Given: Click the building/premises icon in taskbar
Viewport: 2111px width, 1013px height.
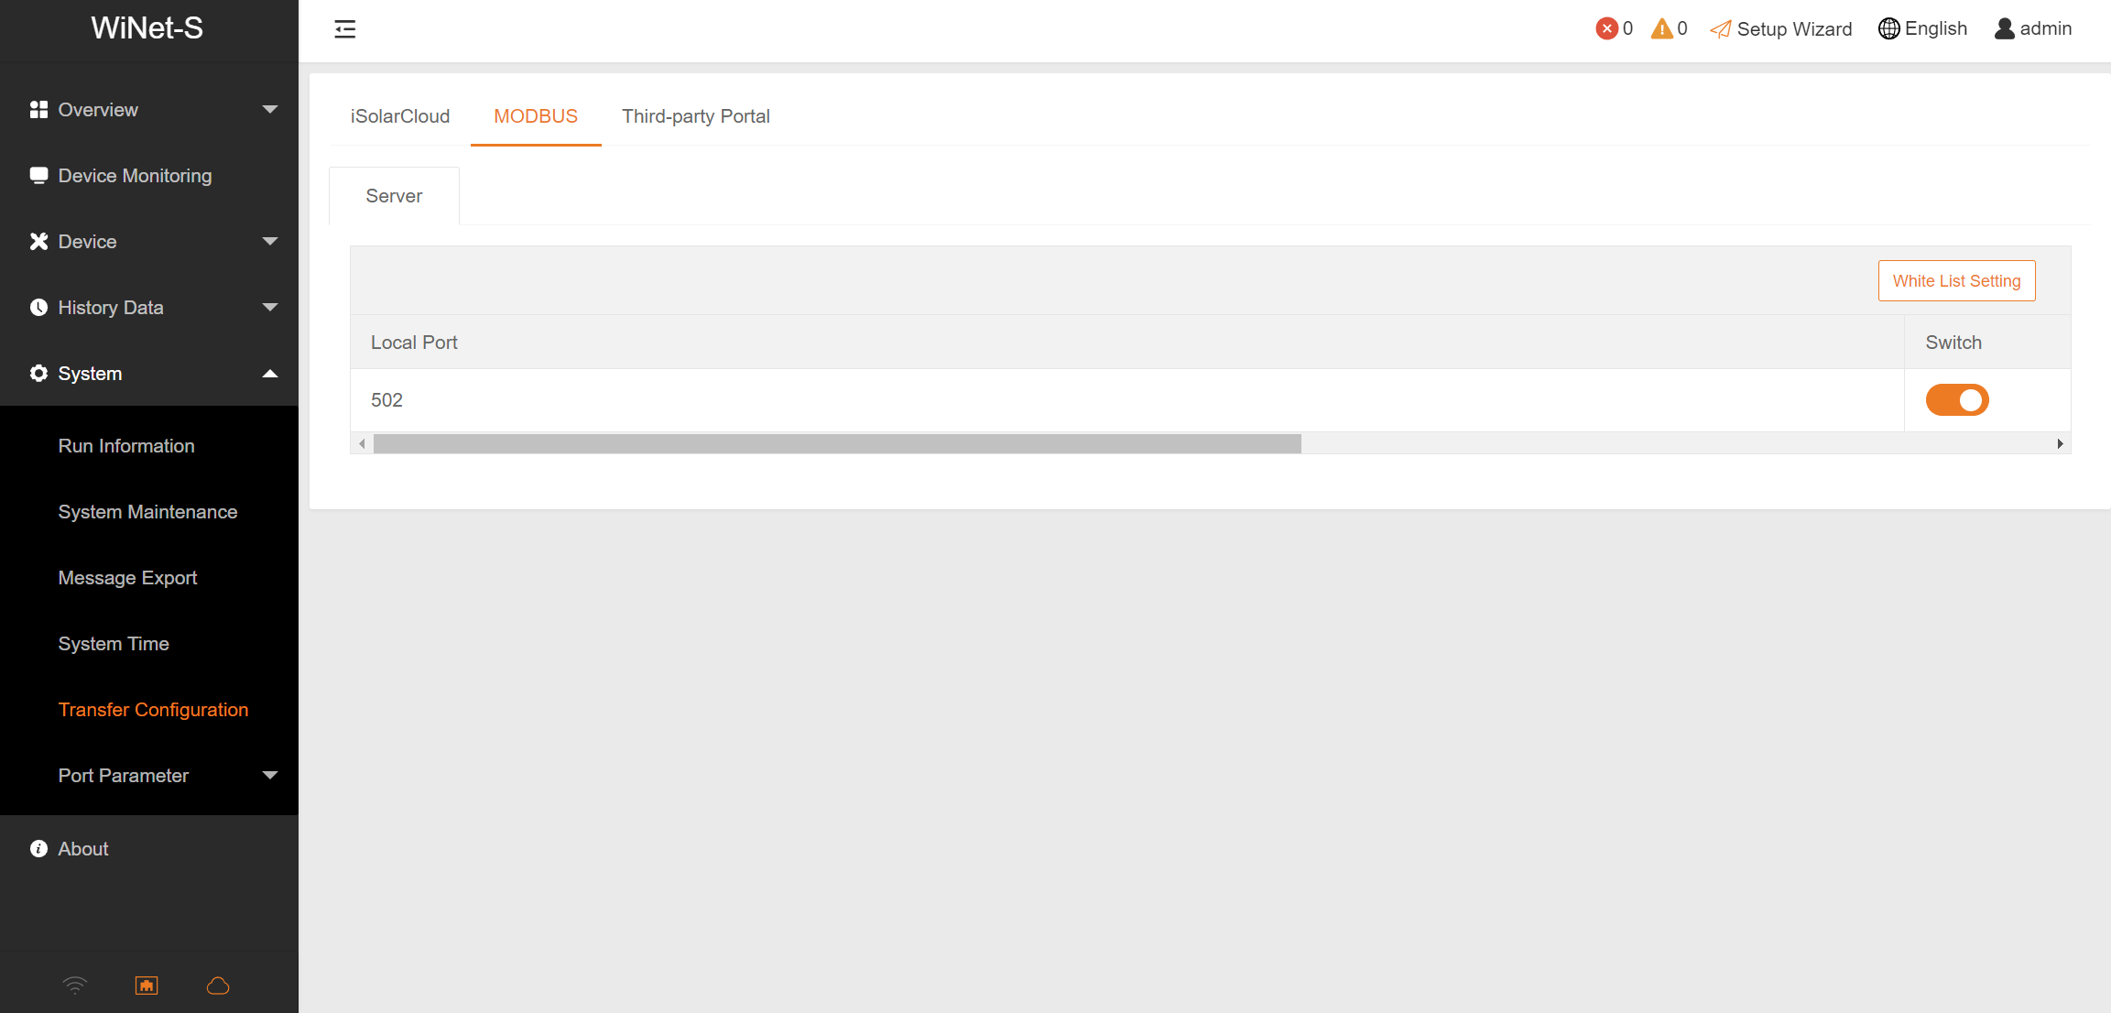Looking at the screenshot, I should (146, 984).
